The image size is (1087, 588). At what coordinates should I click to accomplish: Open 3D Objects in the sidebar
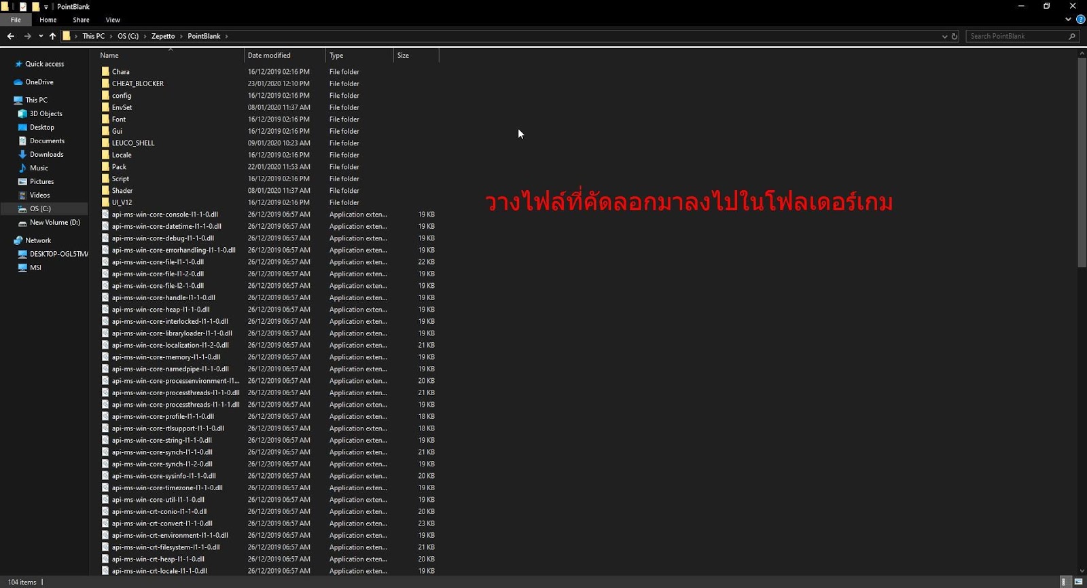point(46,113)
